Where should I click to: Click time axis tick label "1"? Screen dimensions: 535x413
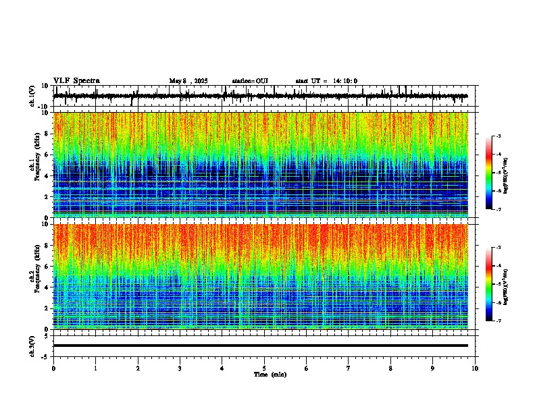pos(95,368)
